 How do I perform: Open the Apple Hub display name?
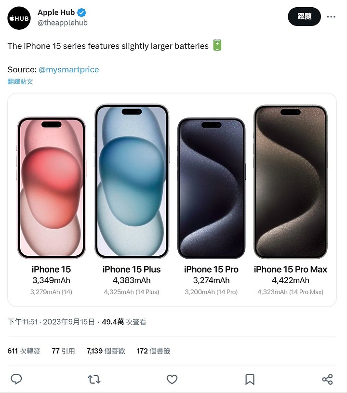[x=56, y=13]
